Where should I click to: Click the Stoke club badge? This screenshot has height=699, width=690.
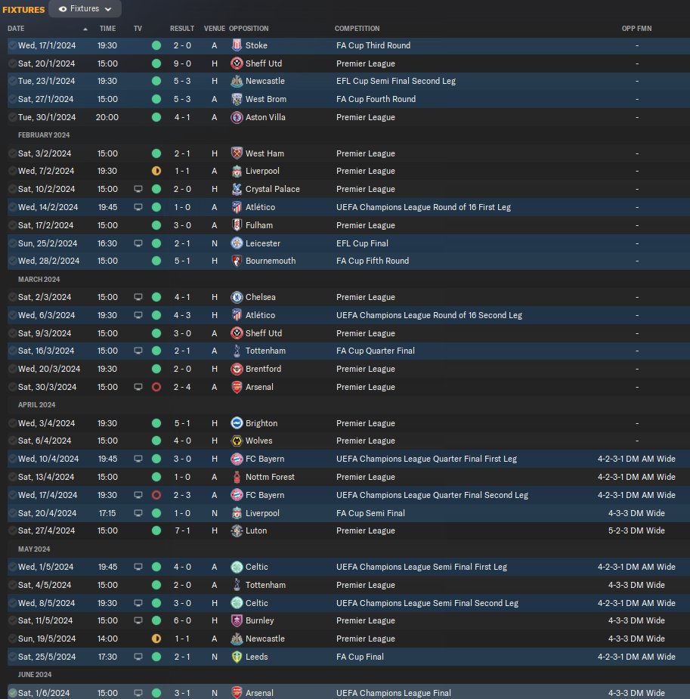coord(237,45)
